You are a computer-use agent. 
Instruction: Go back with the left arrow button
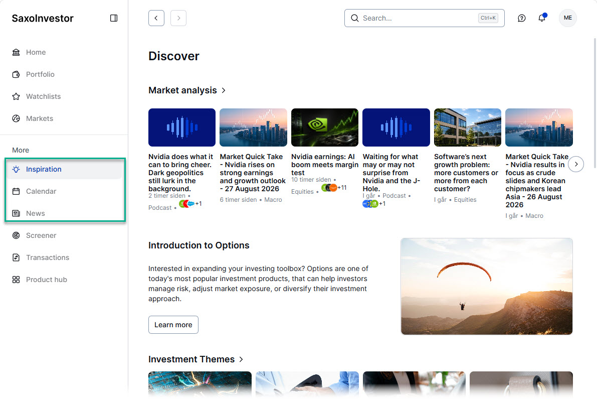pyautogui.click(x=156, y=18)
